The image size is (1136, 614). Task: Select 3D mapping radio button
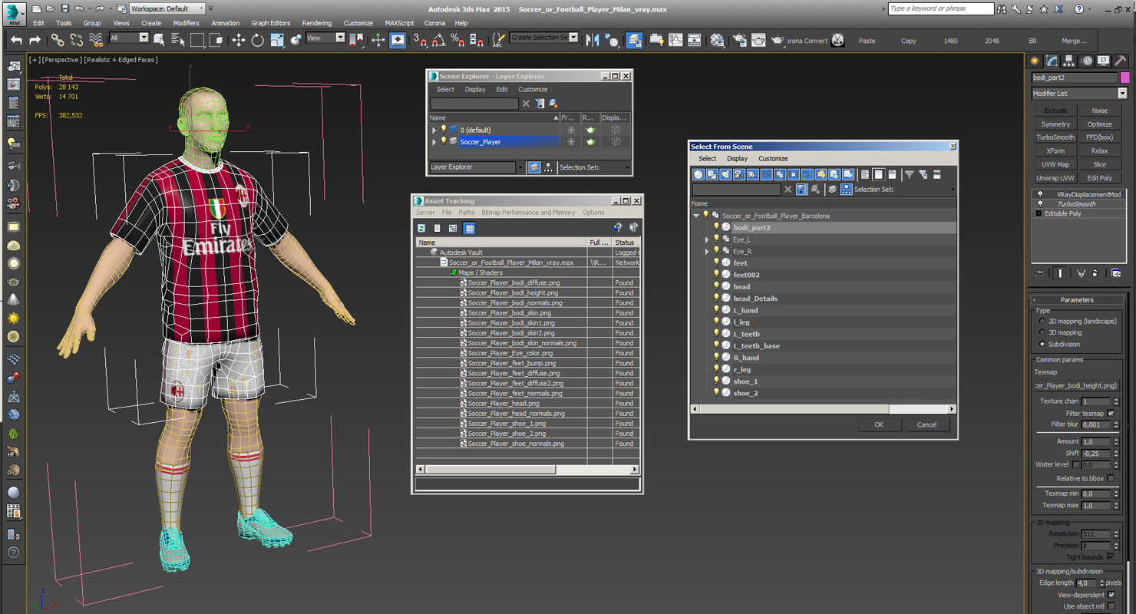tap(1042, 332)
